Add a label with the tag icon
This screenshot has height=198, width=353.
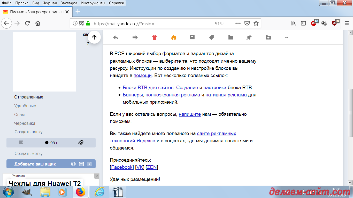click(212, 37)
